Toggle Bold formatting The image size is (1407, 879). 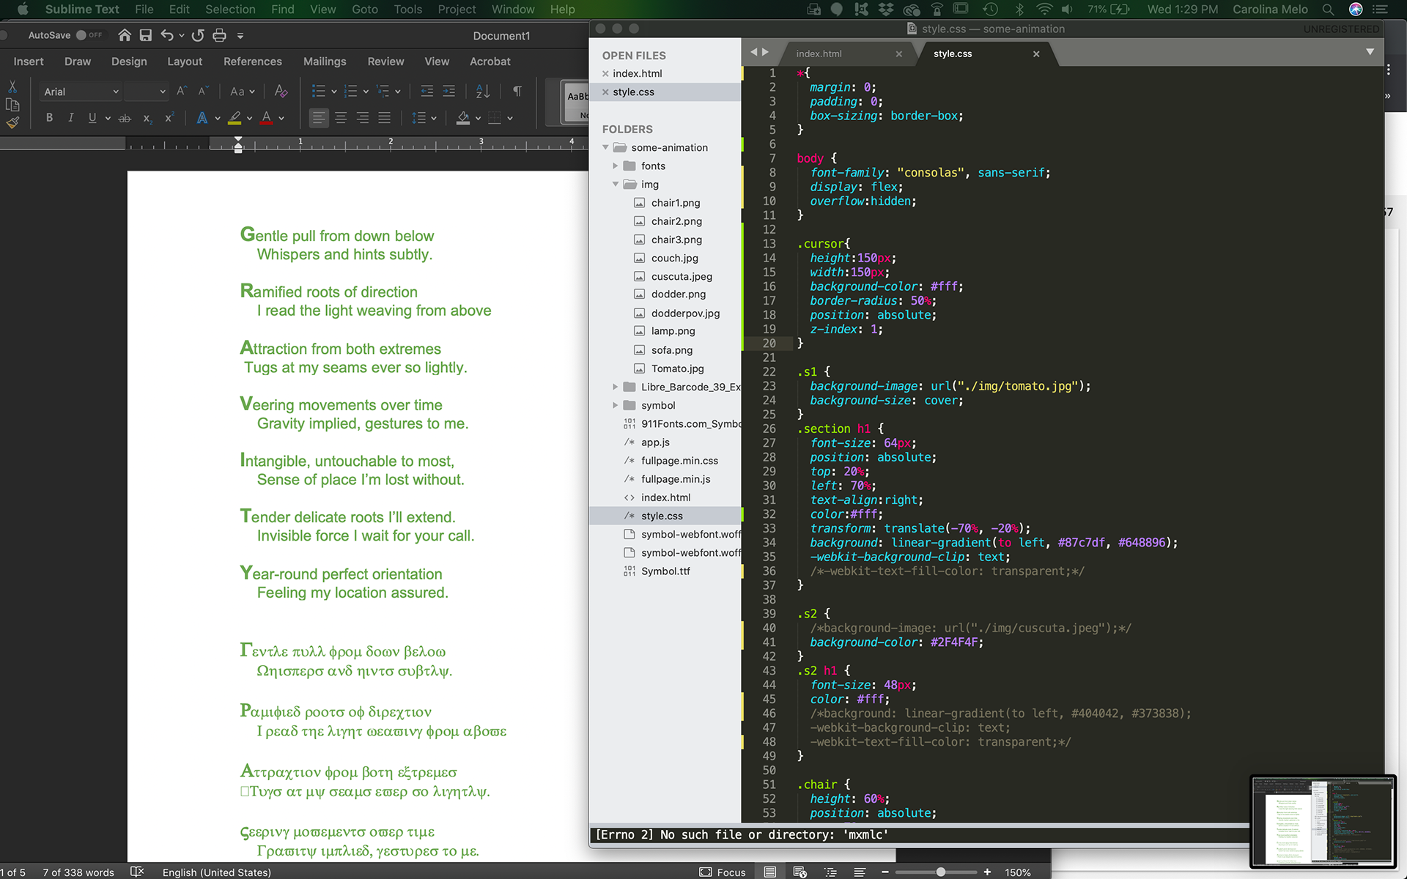(49, 118)
